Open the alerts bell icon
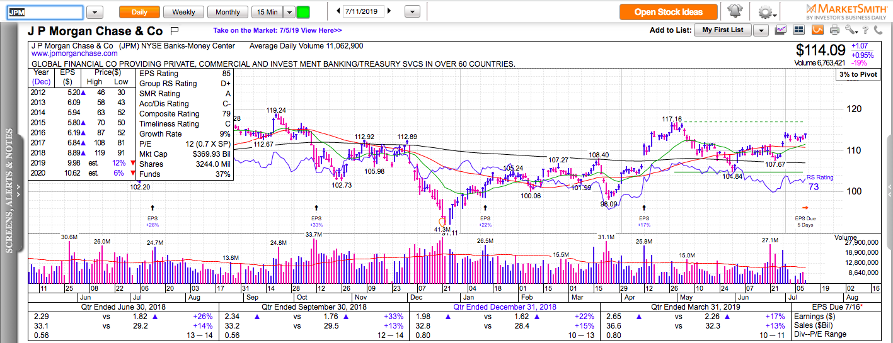The height and width of the screenshot is (343, 893). coord(735,11)
